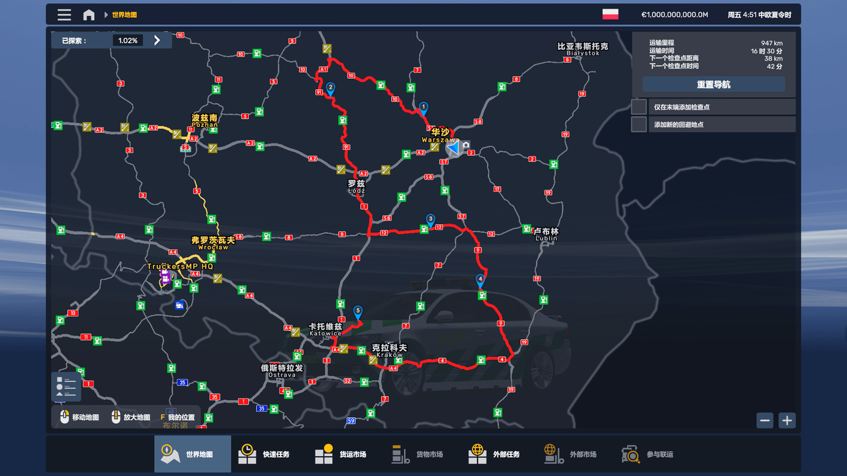Click the blue garage icon below Wrocław

[x=179, y=305]
